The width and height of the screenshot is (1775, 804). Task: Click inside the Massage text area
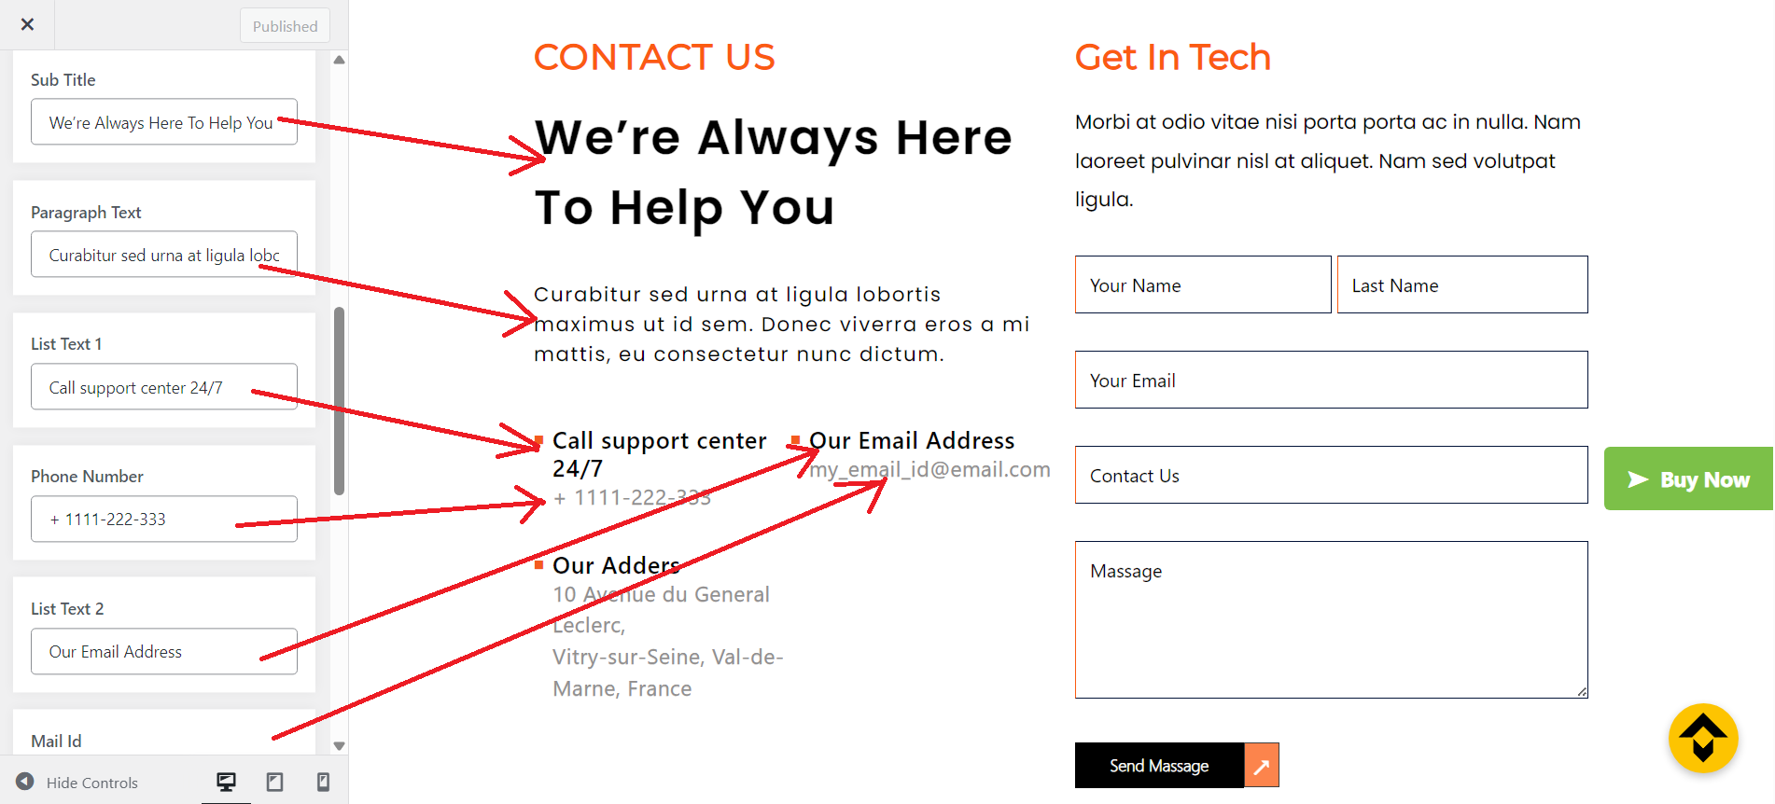[x=1330, y=619]
